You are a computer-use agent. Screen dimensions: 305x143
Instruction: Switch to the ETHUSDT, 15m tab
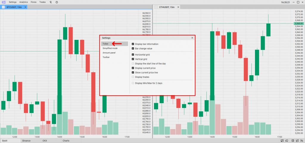(x=167, y=7)
